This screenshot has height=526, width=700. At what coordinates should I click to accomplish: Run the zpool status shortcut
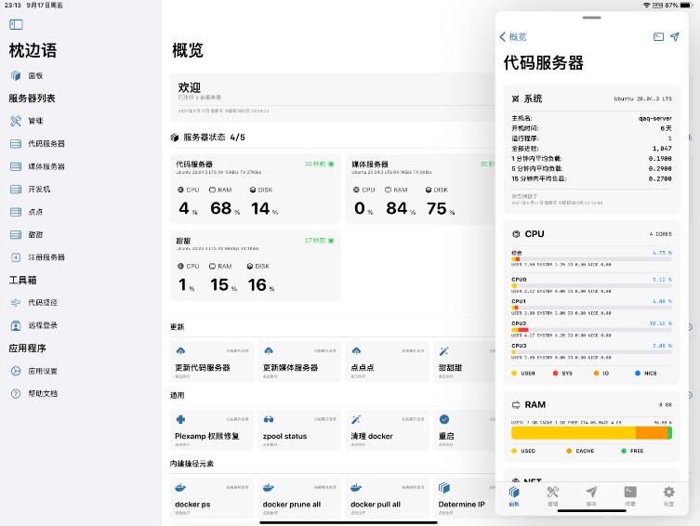point(298,430)
